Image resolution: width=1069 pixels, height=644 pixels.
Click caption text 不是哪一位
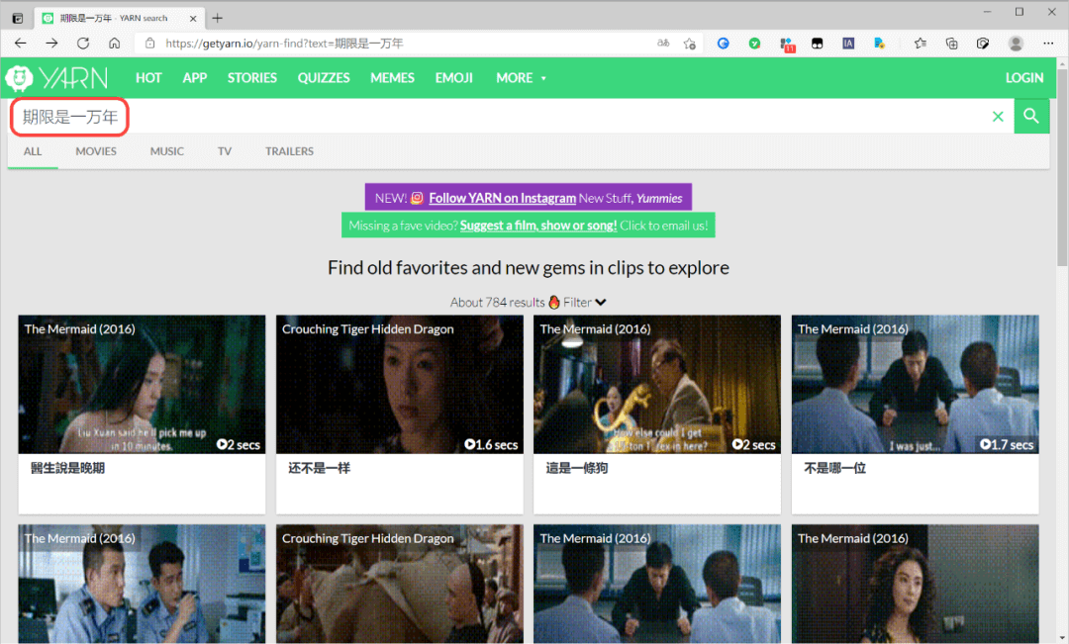[x=835, y=468]
